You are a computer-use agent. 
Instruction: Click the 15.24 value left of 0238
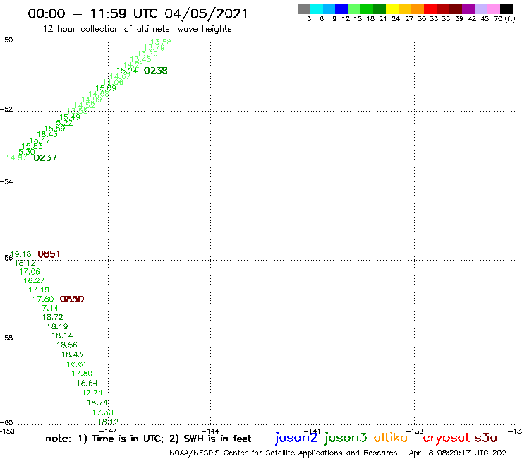click(x=127, y=71)
